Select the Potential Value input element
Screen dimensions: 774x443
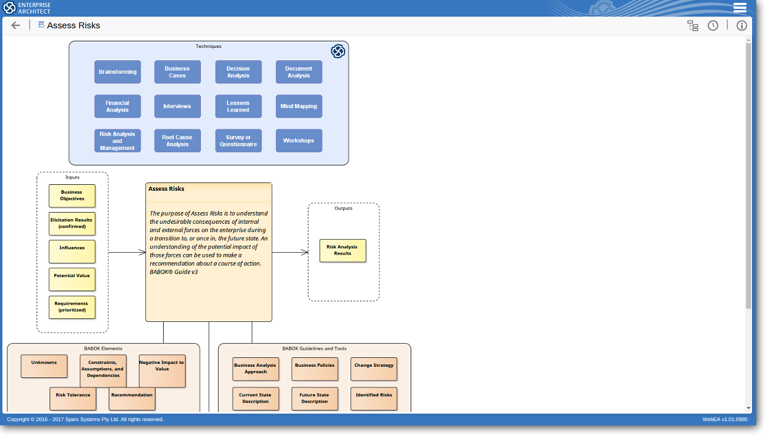pos(72,279)
